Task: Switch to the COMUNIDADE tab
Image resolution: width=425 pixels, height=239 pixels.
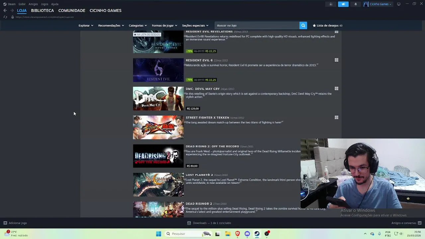Action: click(x=72, y=11)
